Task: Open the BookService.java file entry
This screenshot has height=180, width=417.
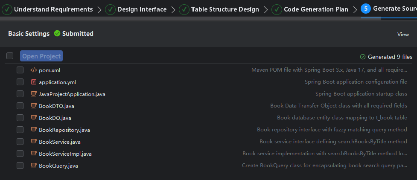Action: point(59,142)
